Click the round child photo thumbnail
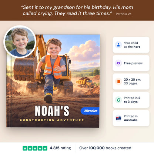 click(x=20, y=42)
